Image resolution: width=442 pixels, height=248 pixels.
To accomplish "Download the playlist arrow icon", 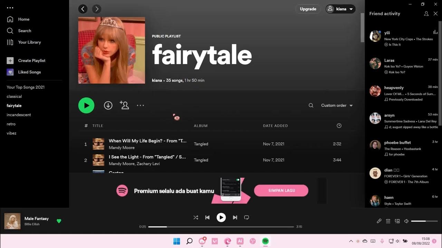I will pyautogui.click(x=108, y=105).
